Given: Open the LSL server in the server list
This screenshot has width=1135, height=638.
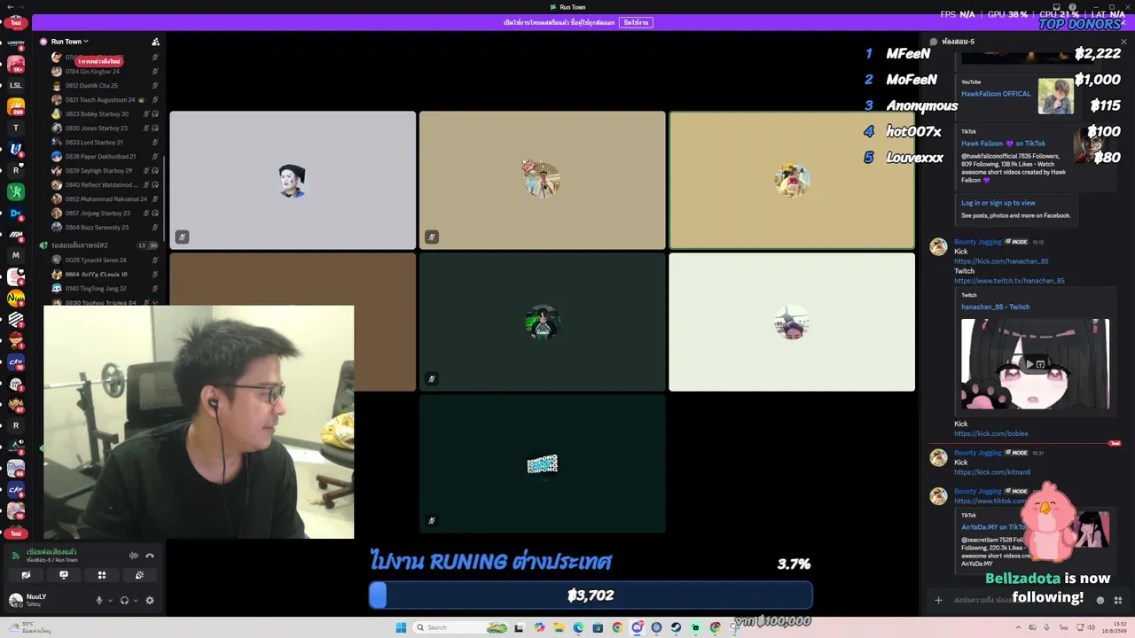Looking at the screenshot, I should pos(16,85).
